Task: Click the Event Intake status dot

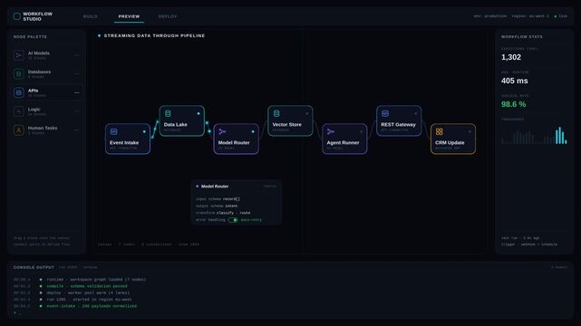Action: click(x=144, y=131)
